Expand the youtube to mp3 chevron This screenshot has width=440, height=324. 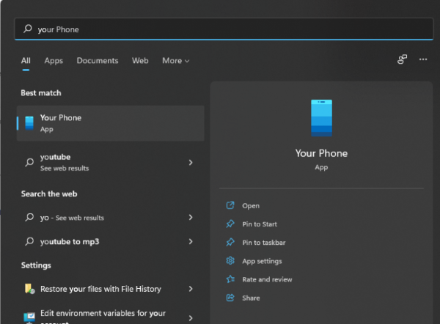[x=191, y=241]
